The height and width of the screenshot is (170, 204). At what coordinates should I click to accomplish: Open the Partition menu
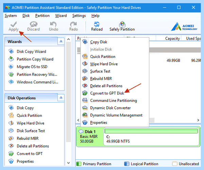[42, 16]
